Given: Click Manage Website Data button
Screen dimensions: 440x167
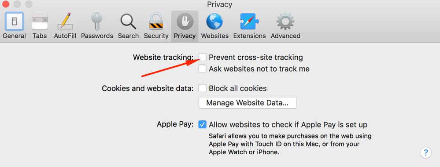Looking at the screenshot, I should pyautogui.click(x=248, y=103).
